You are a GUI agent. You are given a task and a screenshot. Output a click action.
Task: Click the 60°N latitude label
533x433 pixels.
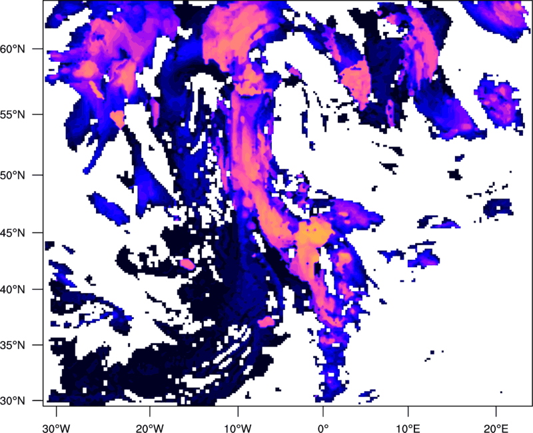click(13, 49)
